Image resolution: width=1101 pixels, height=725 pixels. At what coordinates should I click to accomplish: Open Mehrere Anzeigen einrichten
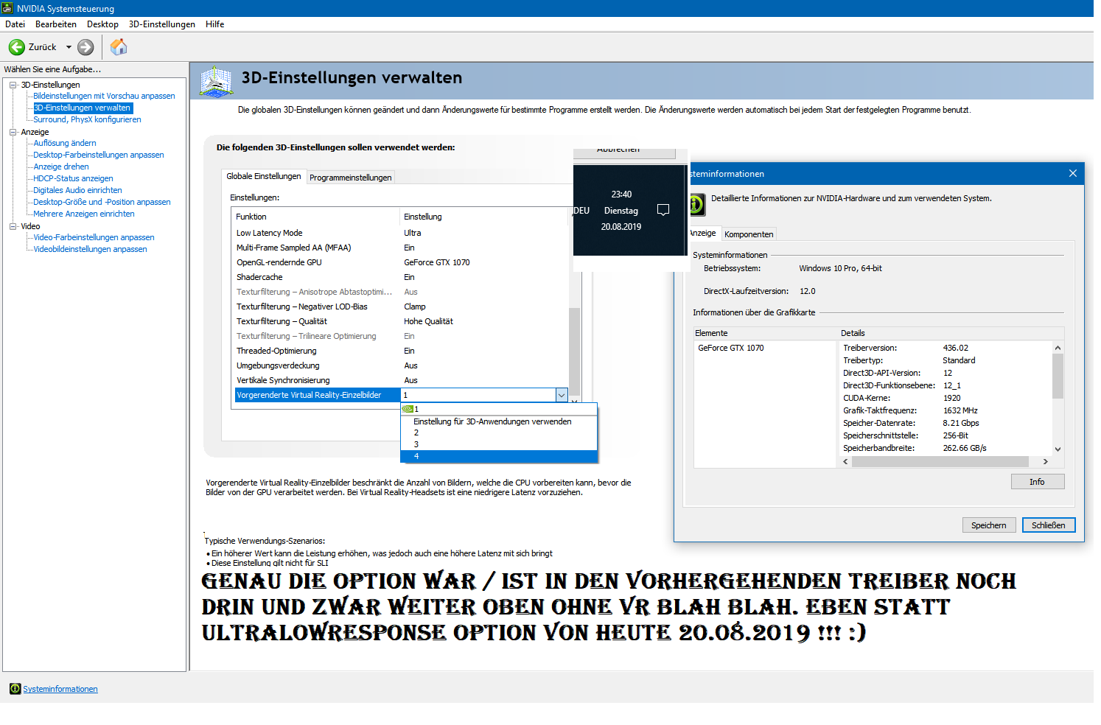point(84,214)
